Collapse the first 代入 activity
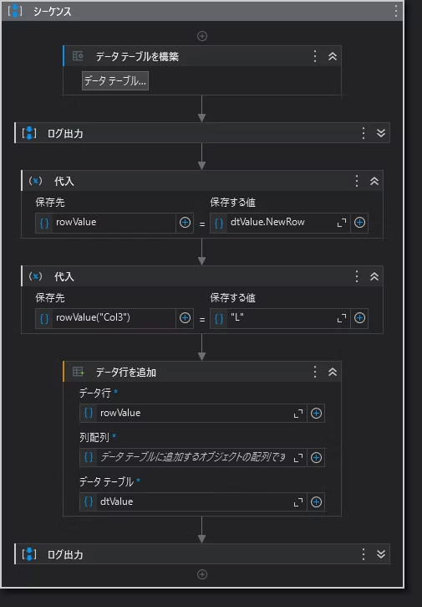Screen dimensions: 422x607 [374, 181]
